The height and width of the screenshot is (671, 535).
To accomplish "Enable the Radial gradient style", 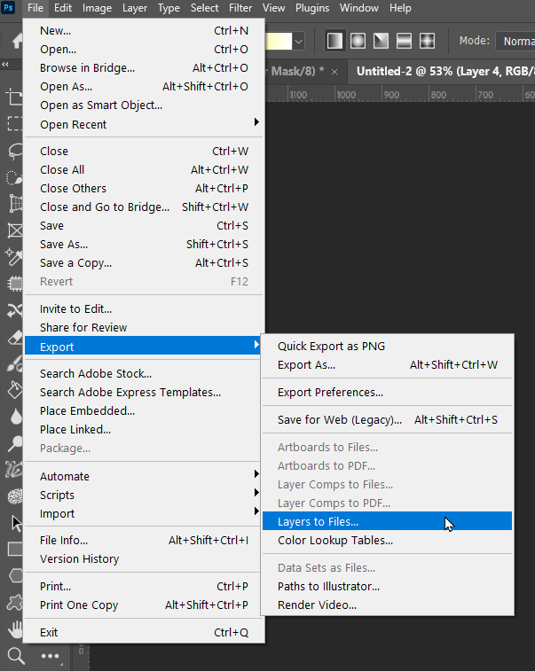I will 358,41.
